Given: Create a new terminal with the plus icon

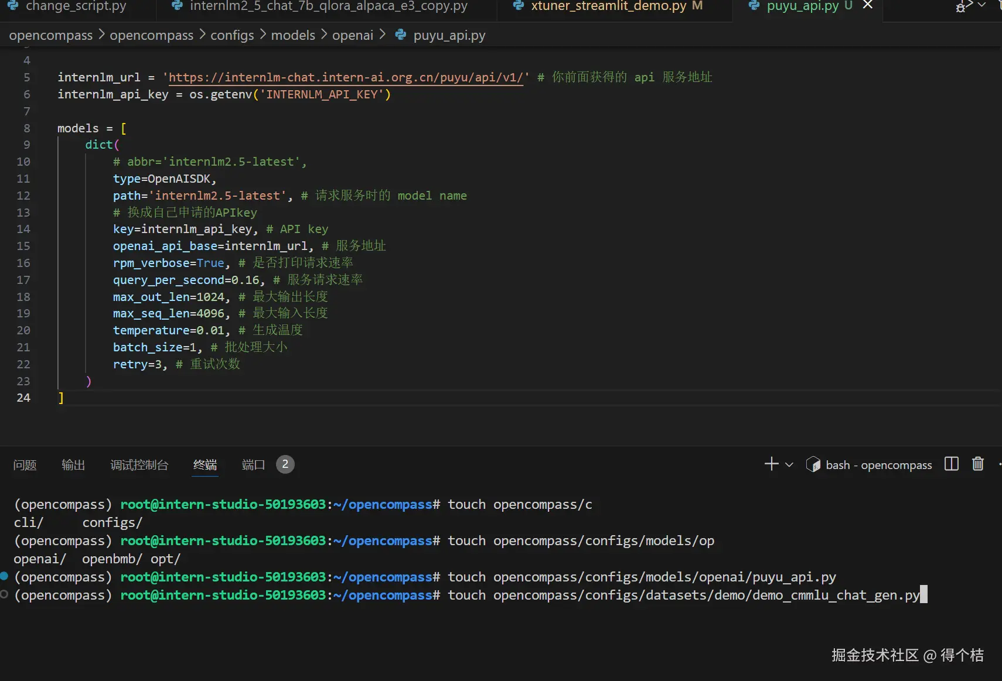Looking at the screenshot, I should (772, 464).
